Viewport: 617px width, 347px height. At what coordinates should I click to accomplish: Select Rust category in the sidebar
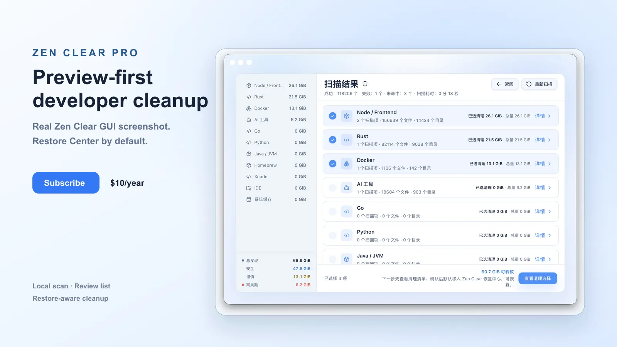[x=276, y=97]
